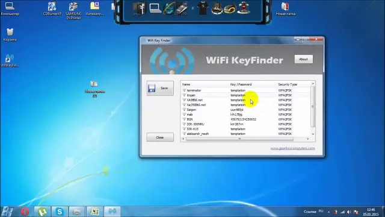
Task: Open the folder in the desktop middle
Action: 94,89
